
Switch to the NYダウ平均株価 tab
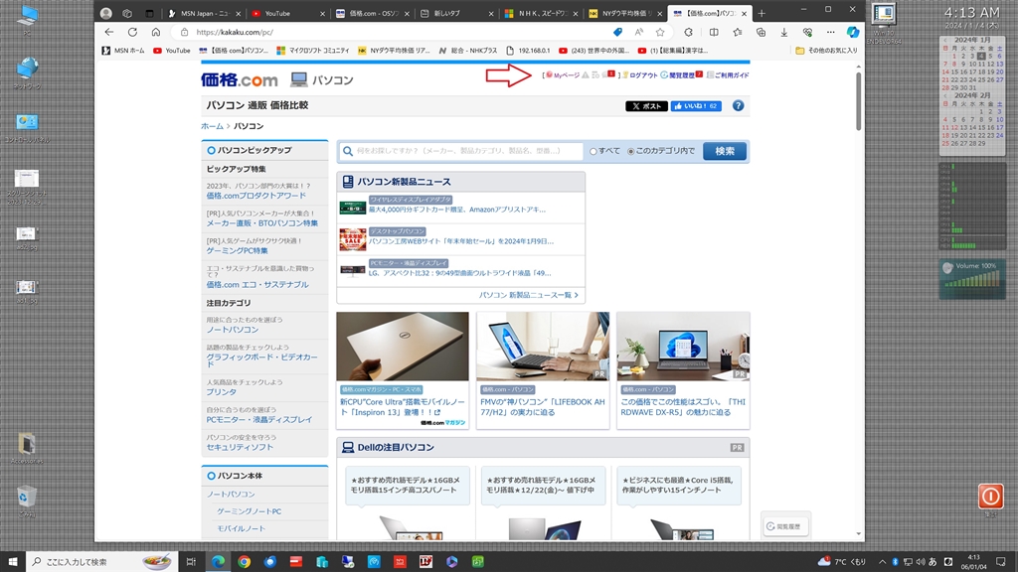[x=625, y=13]
